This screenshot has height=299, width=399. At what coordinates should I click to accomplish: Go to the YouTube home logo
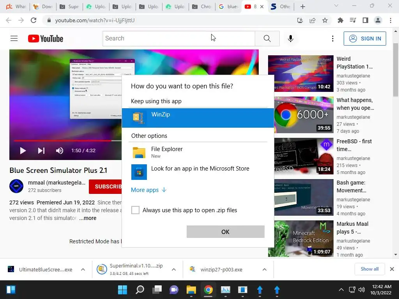click(x=46, y=39)
